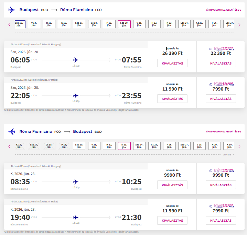The height and width of the screenshot is (235, 247).
Task: Choose Sze 24, jún. in return dates
Action: pyautogui.click(x=139, y=146)
